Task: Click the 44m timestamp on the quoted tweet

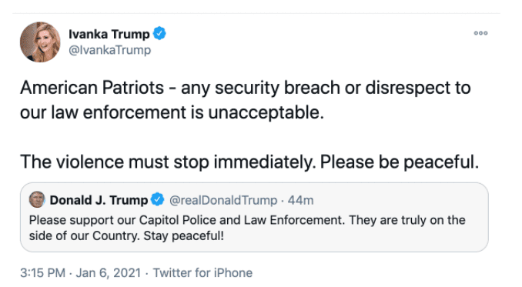Action: (300, 200)
